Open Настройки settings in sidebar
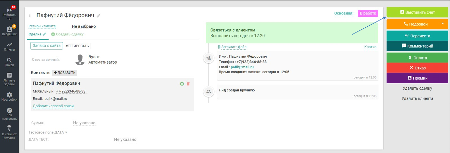 [x=9, y=97]
